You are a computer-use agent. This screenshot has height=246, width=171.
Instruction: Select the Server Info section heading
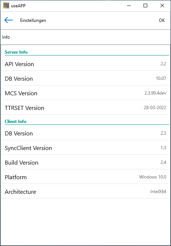coord(16,52)
